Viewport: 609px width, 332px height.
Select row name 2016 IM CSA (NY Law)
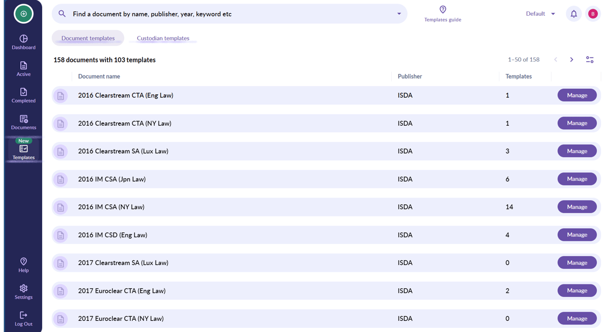(111, 207)
